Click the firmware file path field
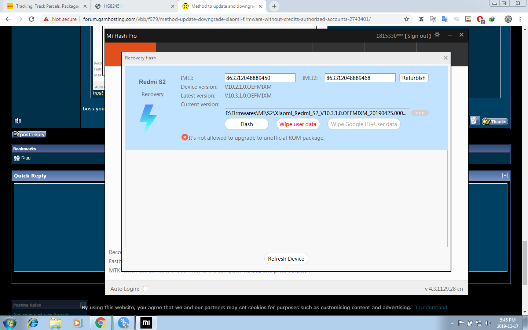 click(x=317, y=113)
